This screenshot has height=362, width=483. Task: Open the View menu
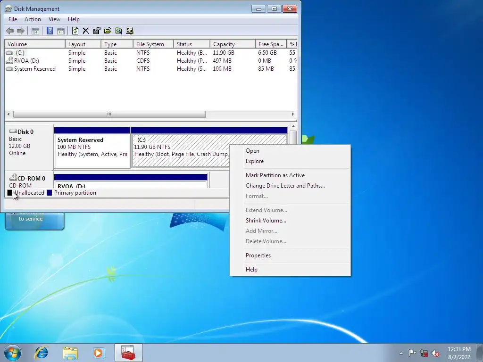click(54, 19)
